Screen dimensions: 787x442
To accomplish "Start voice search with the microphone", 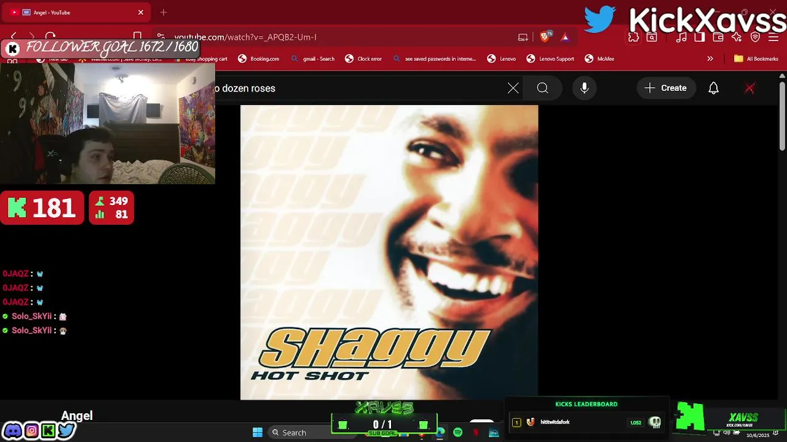I will click(x=585, y=88).
